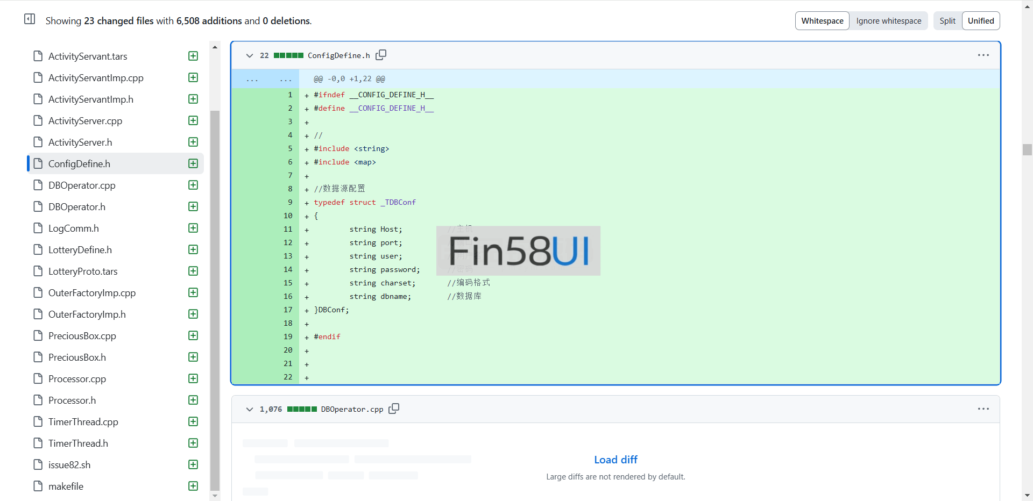Copy ConfigDefine.h file path to clipboard
This screenshot has width=1033, height=501.
(381, 55)
